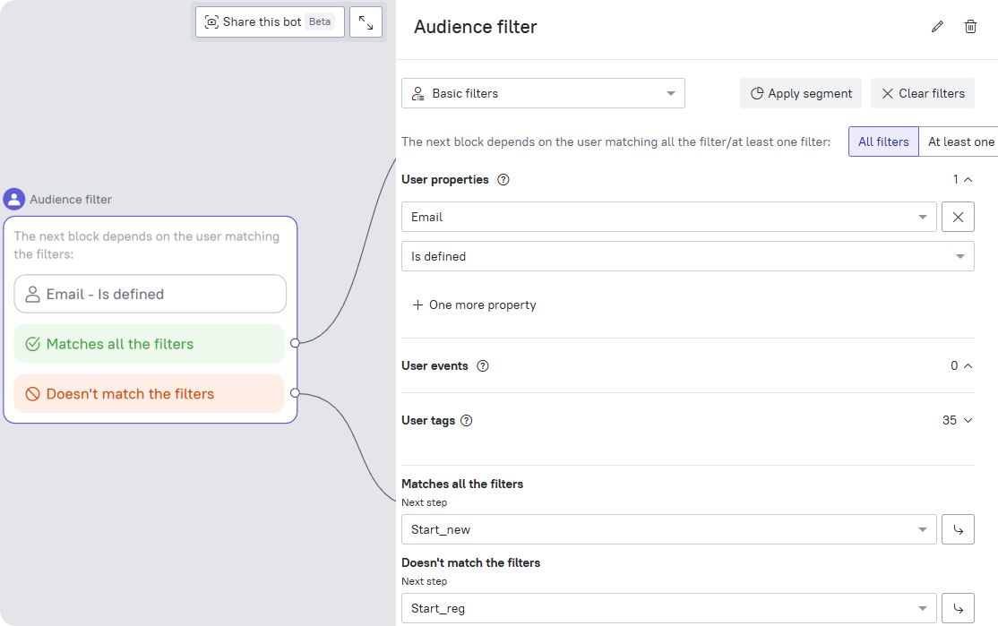Click the trash delete icon in header
Viewport: 998px width, 626px height.
pyautogui.click(x=970, y=27)
